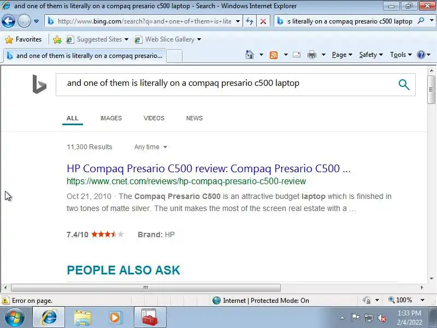Click the Help question mark icon
The image size is (437, 328).
(421, 55)
